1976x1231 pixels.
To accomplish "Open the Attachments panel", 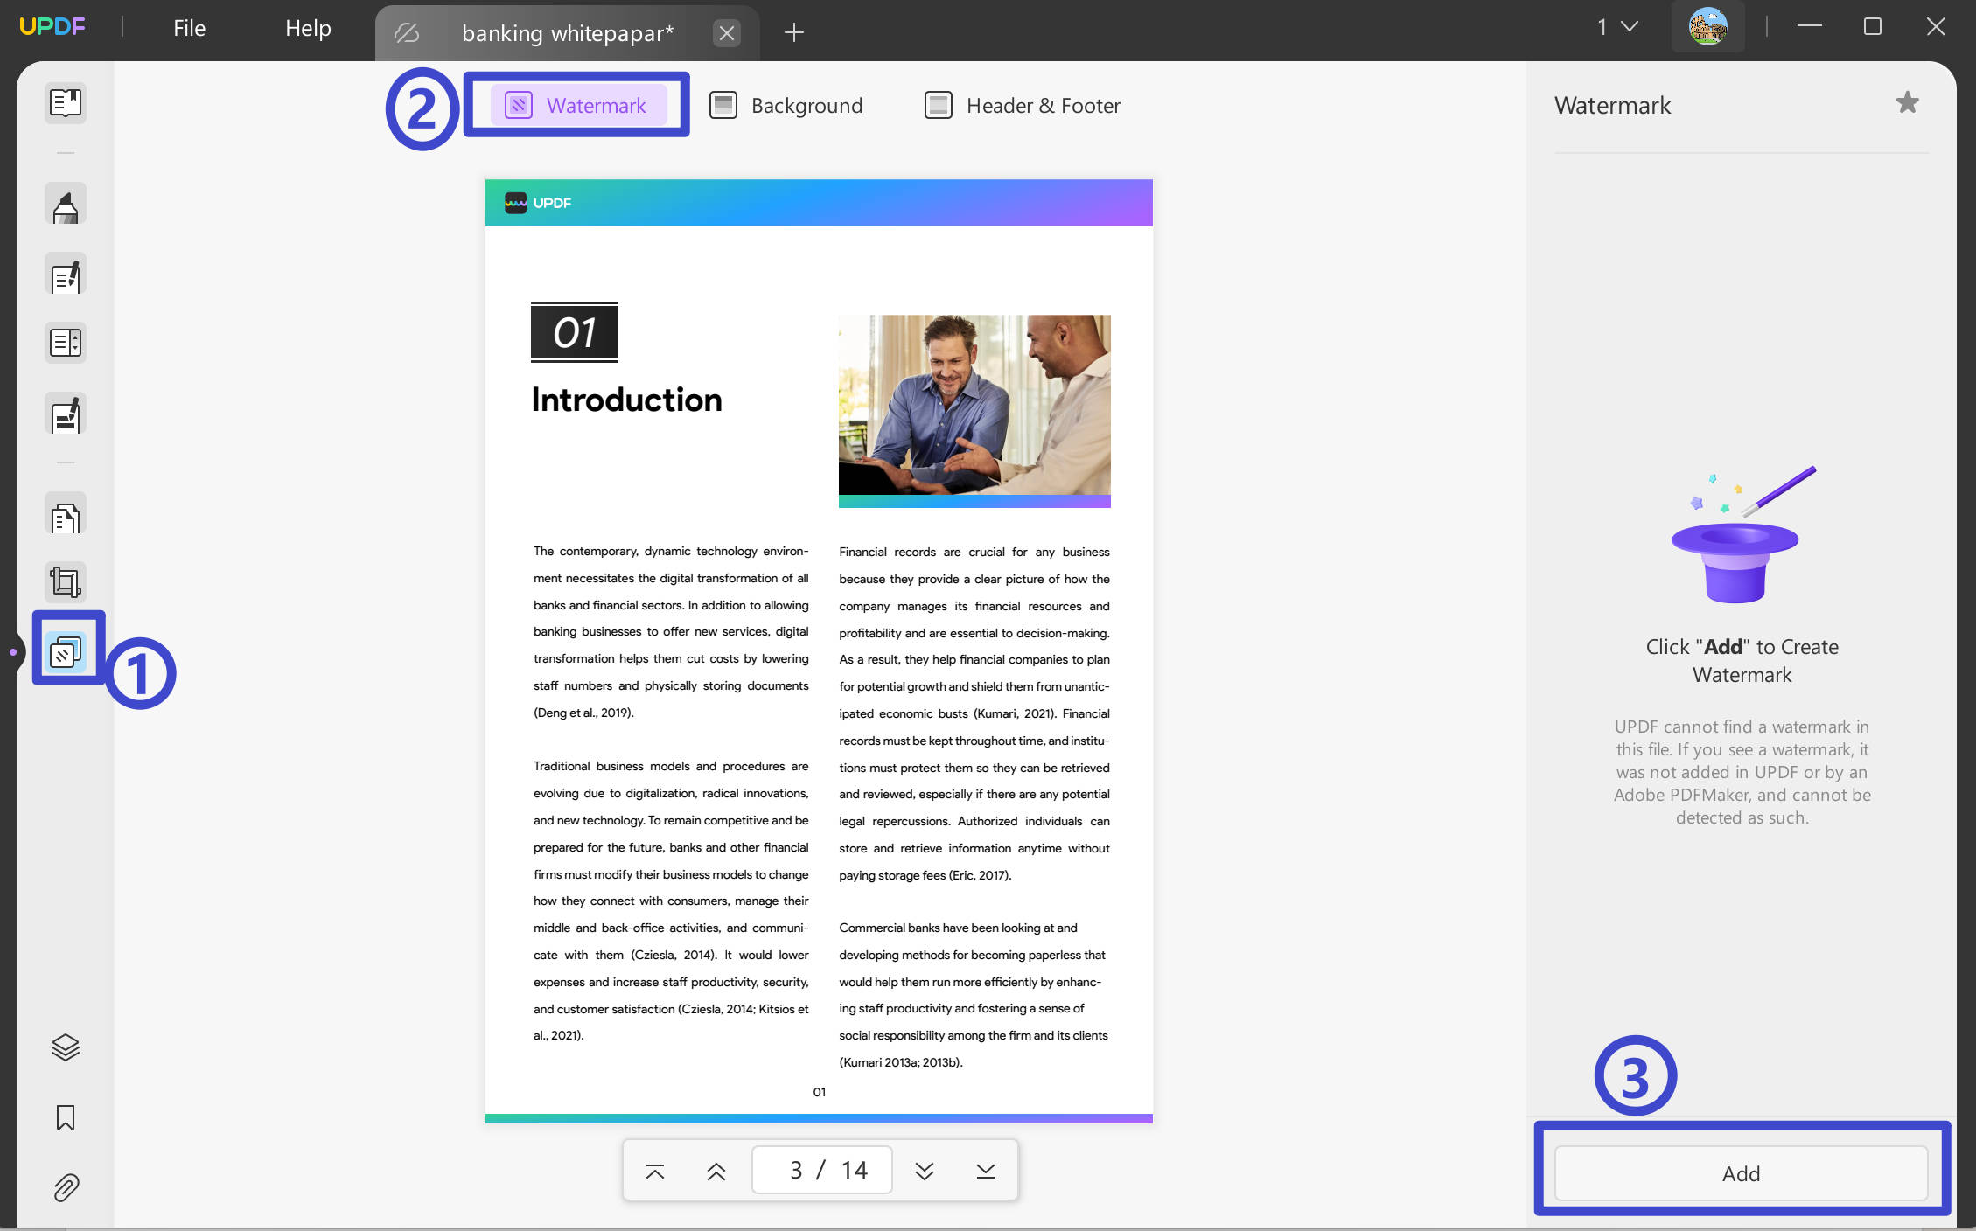I will [66, 1186].
